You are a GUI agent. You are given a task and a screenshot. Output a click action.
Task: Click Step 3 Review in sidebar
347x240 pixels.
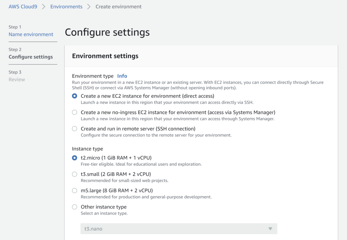17,80
